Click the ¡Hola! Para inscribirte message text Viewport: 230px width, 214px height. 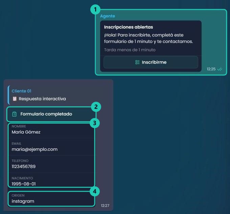(148, 38)
